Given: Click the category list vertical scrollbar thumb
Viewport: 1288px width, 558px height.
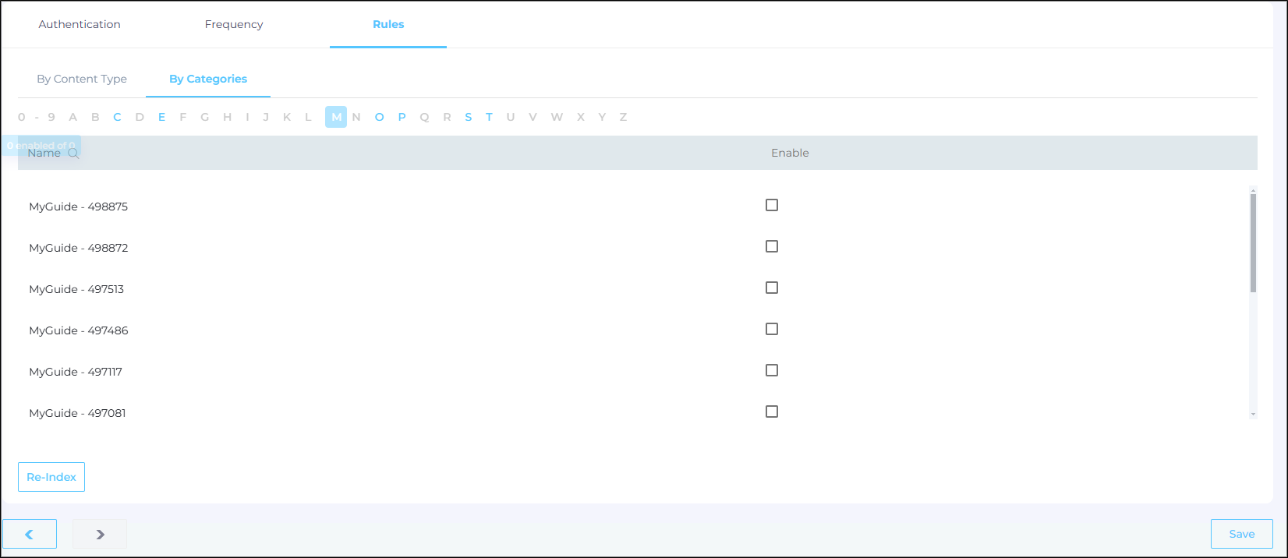Looking at the screenshot, I should click(x=1253, y=242).
